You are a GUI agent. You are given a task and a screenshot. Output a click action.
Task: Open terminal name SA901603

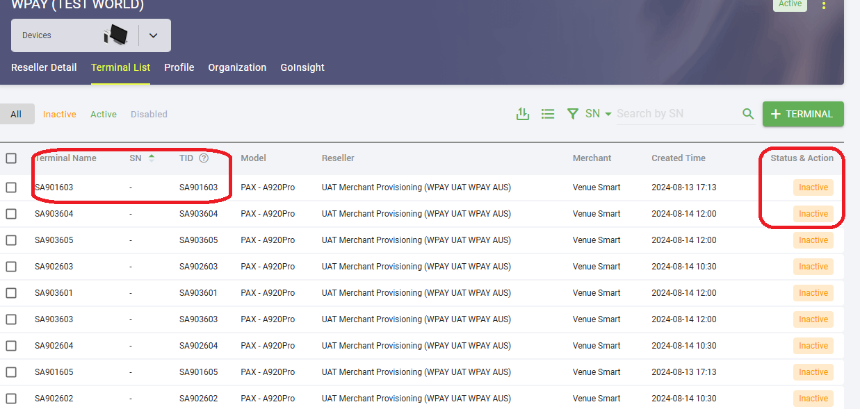click(x=54, y=187)
